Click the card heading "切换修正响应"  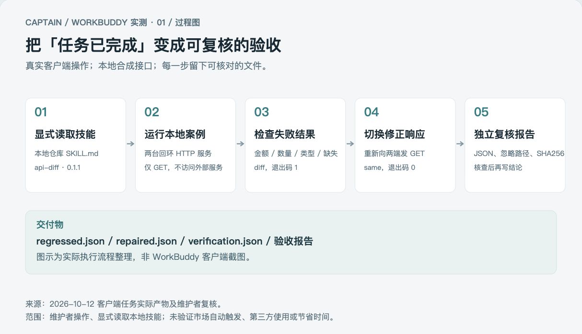click(x=394, y=134)
